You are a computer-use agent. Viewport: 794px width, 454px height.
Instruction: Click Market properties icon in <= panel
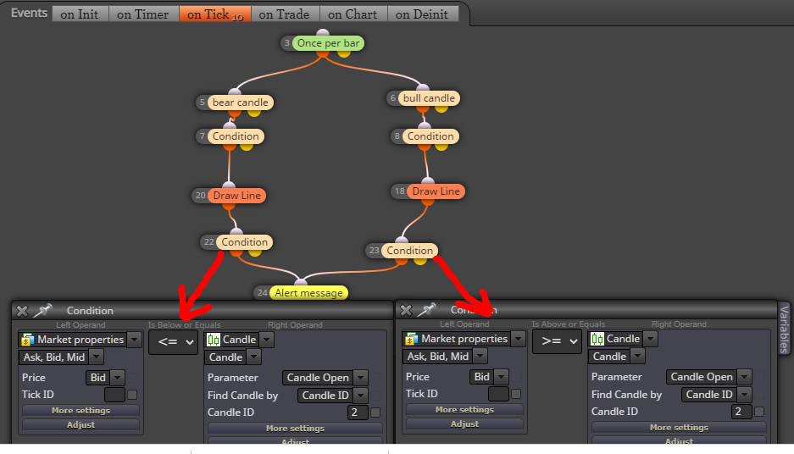pyautogui.click(x=28, y=340)
